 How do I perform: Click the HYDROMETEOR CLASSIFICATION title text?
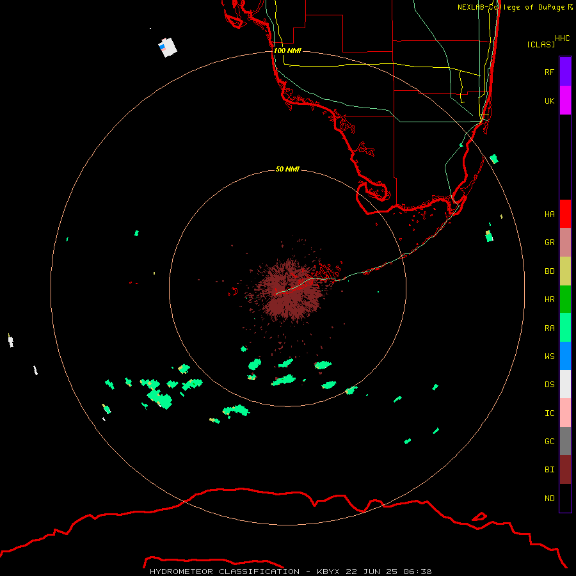(x=225, y=572)
